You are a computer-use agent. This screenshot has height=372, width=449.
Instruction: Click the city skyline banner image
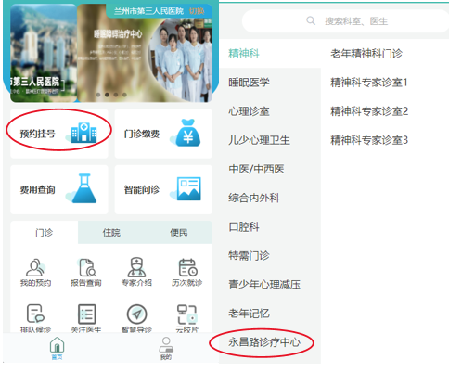click(x=44, y=53)
